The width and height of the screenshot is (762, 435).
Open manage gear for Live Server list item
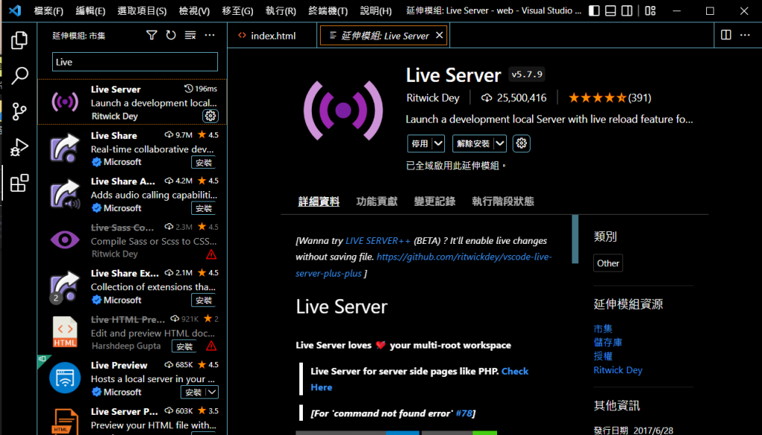pos(211,115)
